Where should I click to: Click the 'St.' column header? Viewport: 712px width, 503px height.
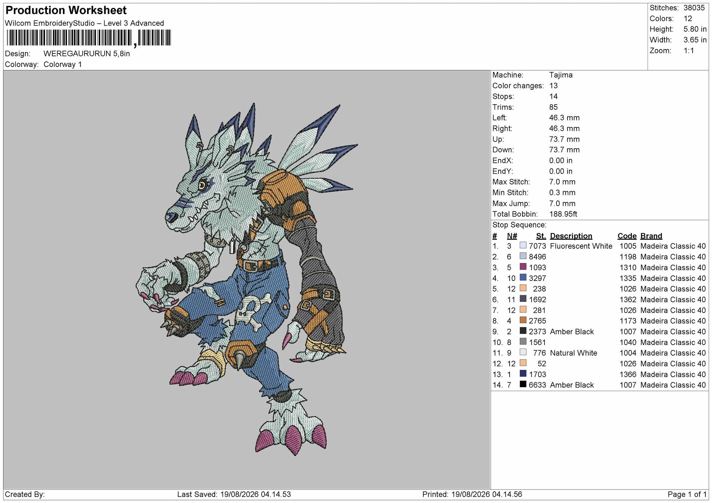[541, 236]
